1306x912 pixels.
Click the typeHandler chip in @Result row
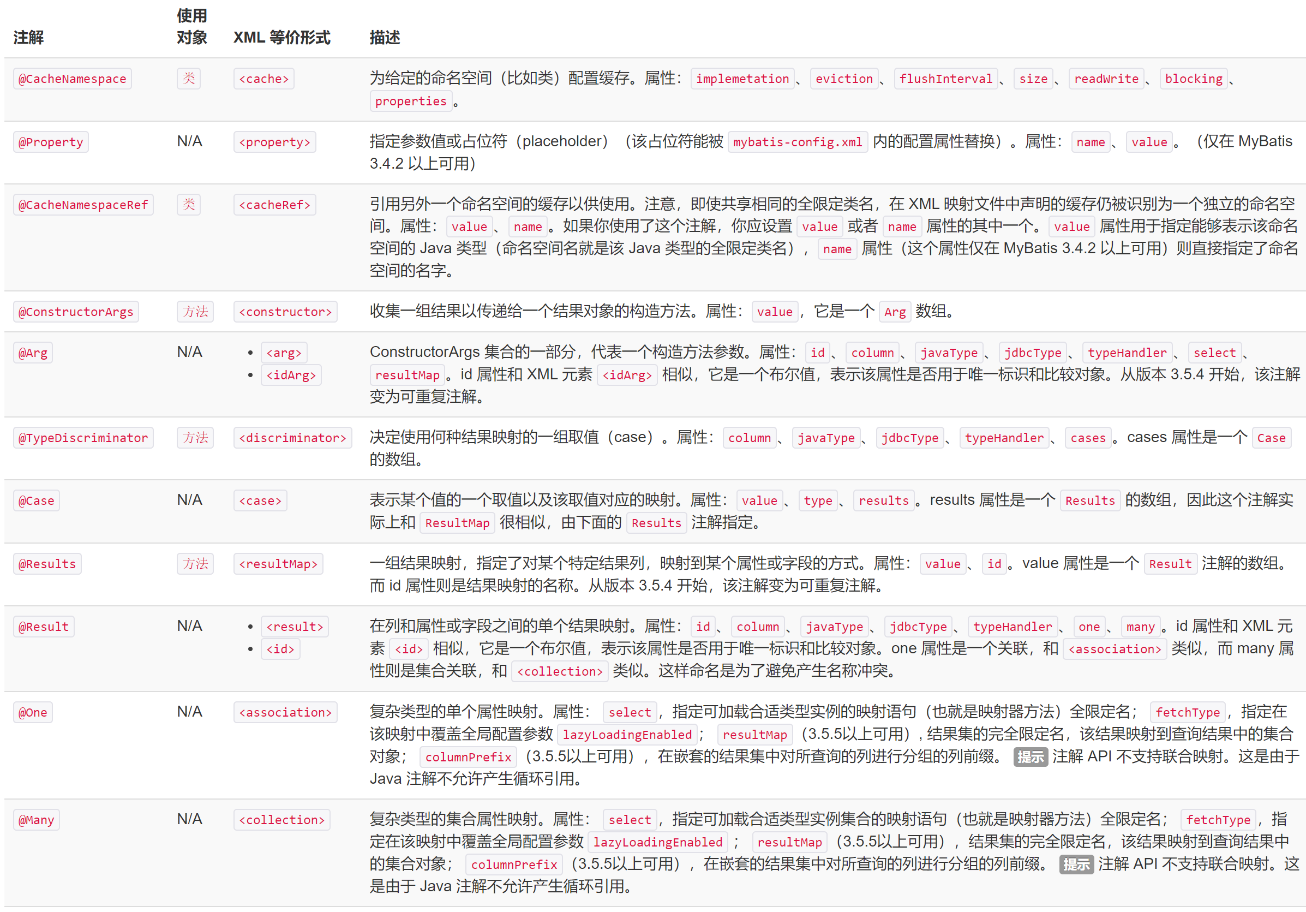(1013, 626)
